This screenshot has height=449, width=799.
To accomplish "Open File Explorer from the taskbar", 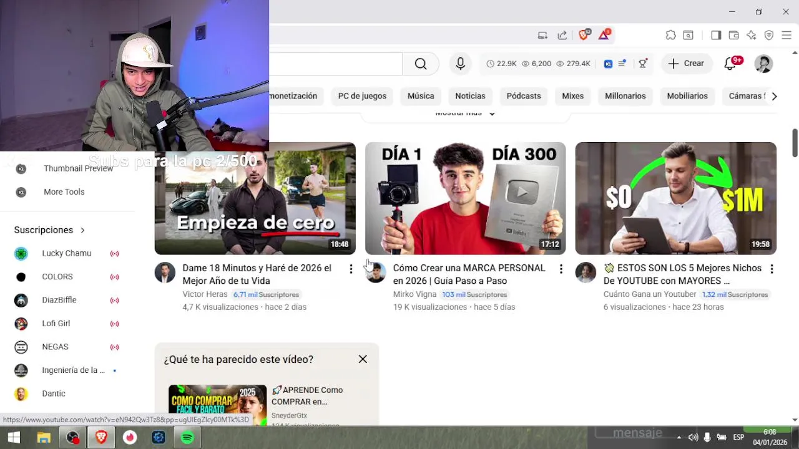I will pyautogui.click(x=43, y=438).
